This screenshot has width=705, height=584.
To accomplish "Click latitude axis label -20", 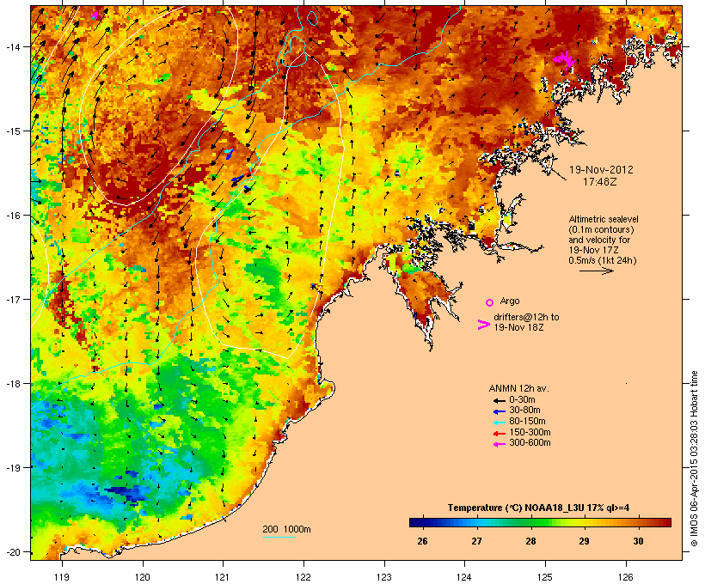I will (x=12, y=551).
